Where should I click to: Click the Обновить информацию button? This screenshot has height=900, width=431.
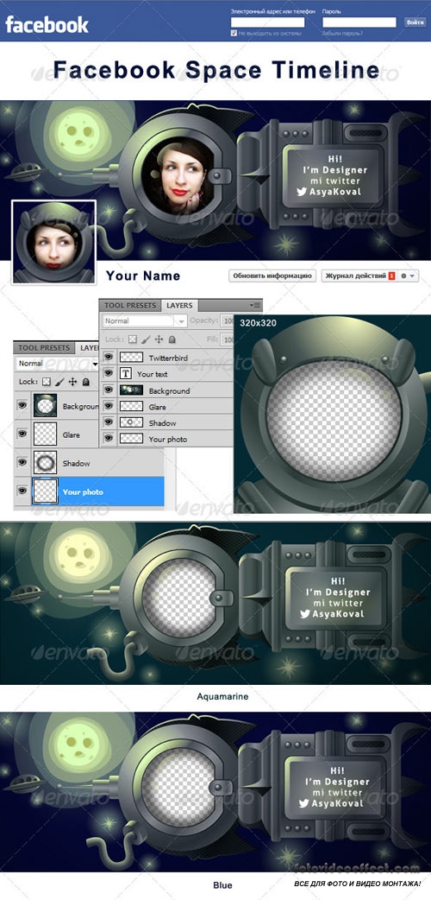pos(272,276)
